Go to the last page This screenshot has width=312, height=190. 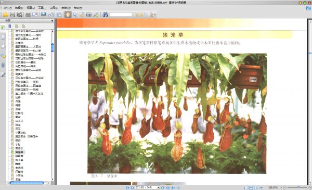(168, 187)
